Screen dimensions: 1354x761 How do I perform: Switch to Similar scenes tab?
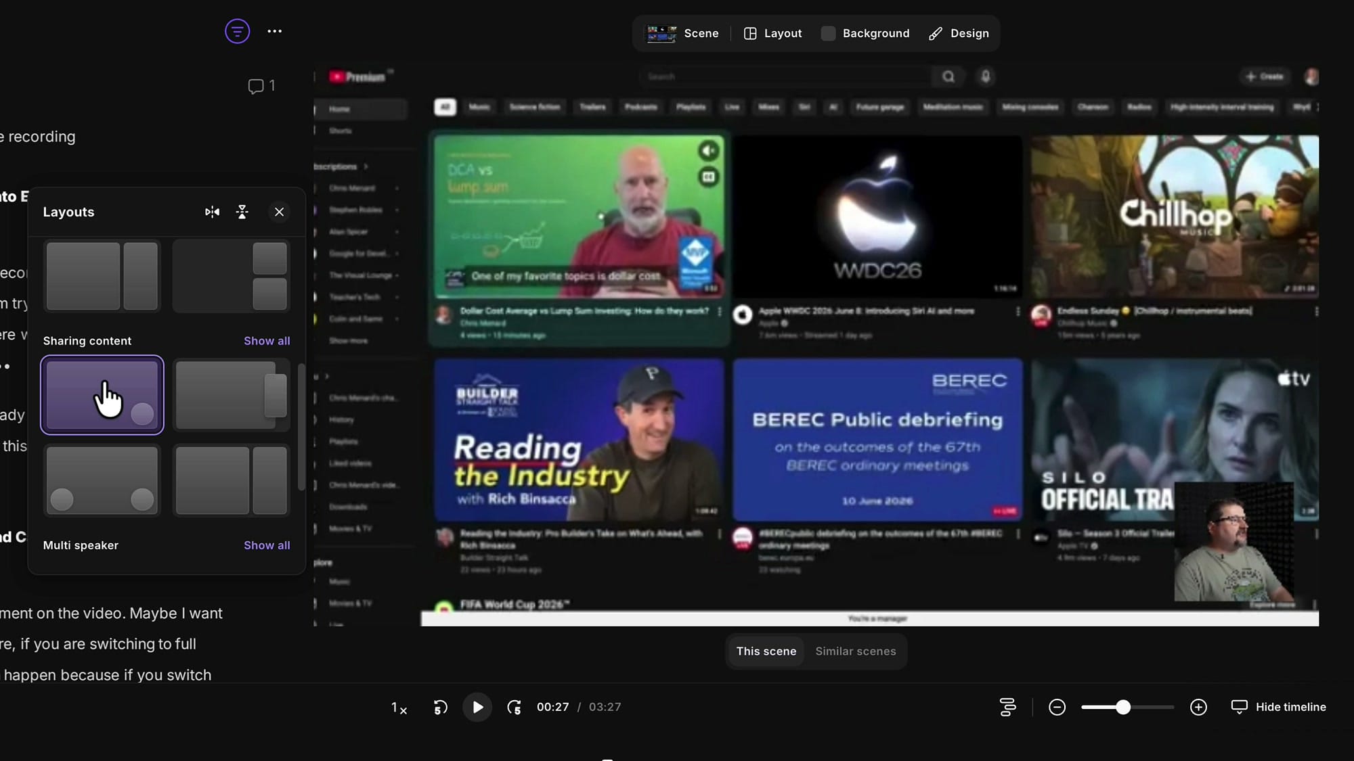coord(856,651)
